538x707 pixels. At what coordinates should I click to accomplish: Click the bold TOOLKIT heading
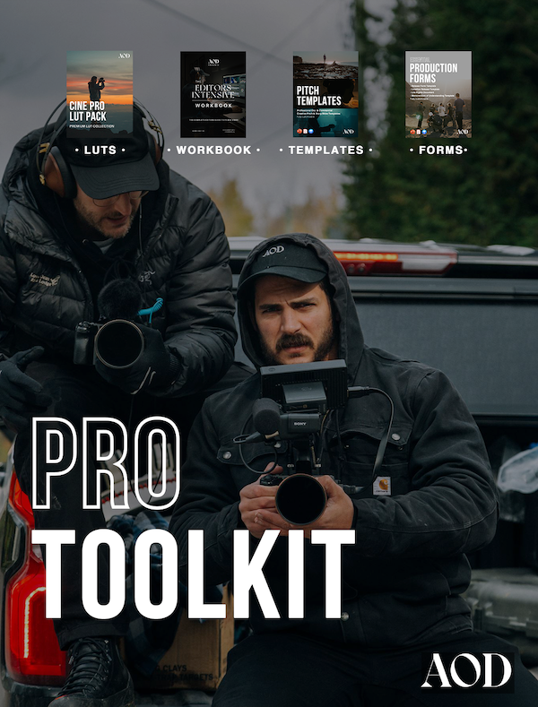193,574
